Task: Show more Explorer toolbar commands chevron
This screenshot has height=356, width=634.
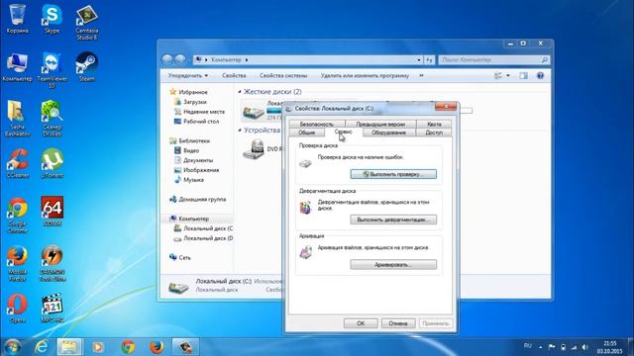Action: (421, 76)
